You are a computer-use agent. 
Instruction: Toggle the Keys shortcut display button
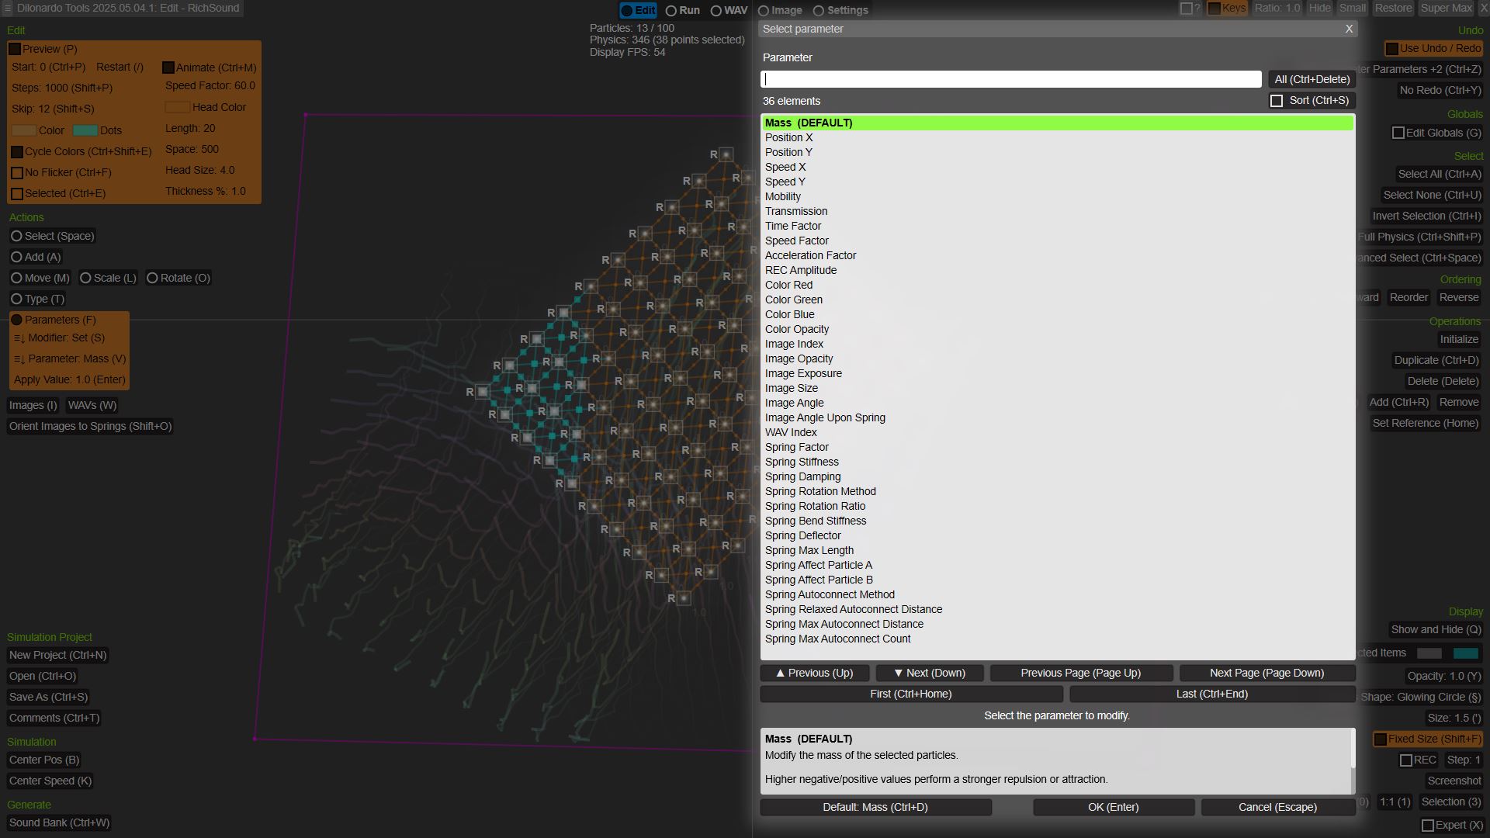[1226, 9]
